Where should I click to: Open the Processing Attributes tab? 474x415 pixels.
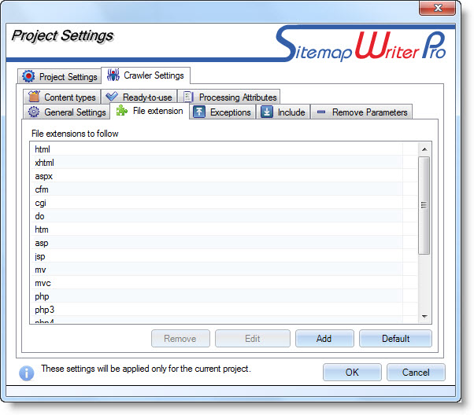(x=229, y=97)
